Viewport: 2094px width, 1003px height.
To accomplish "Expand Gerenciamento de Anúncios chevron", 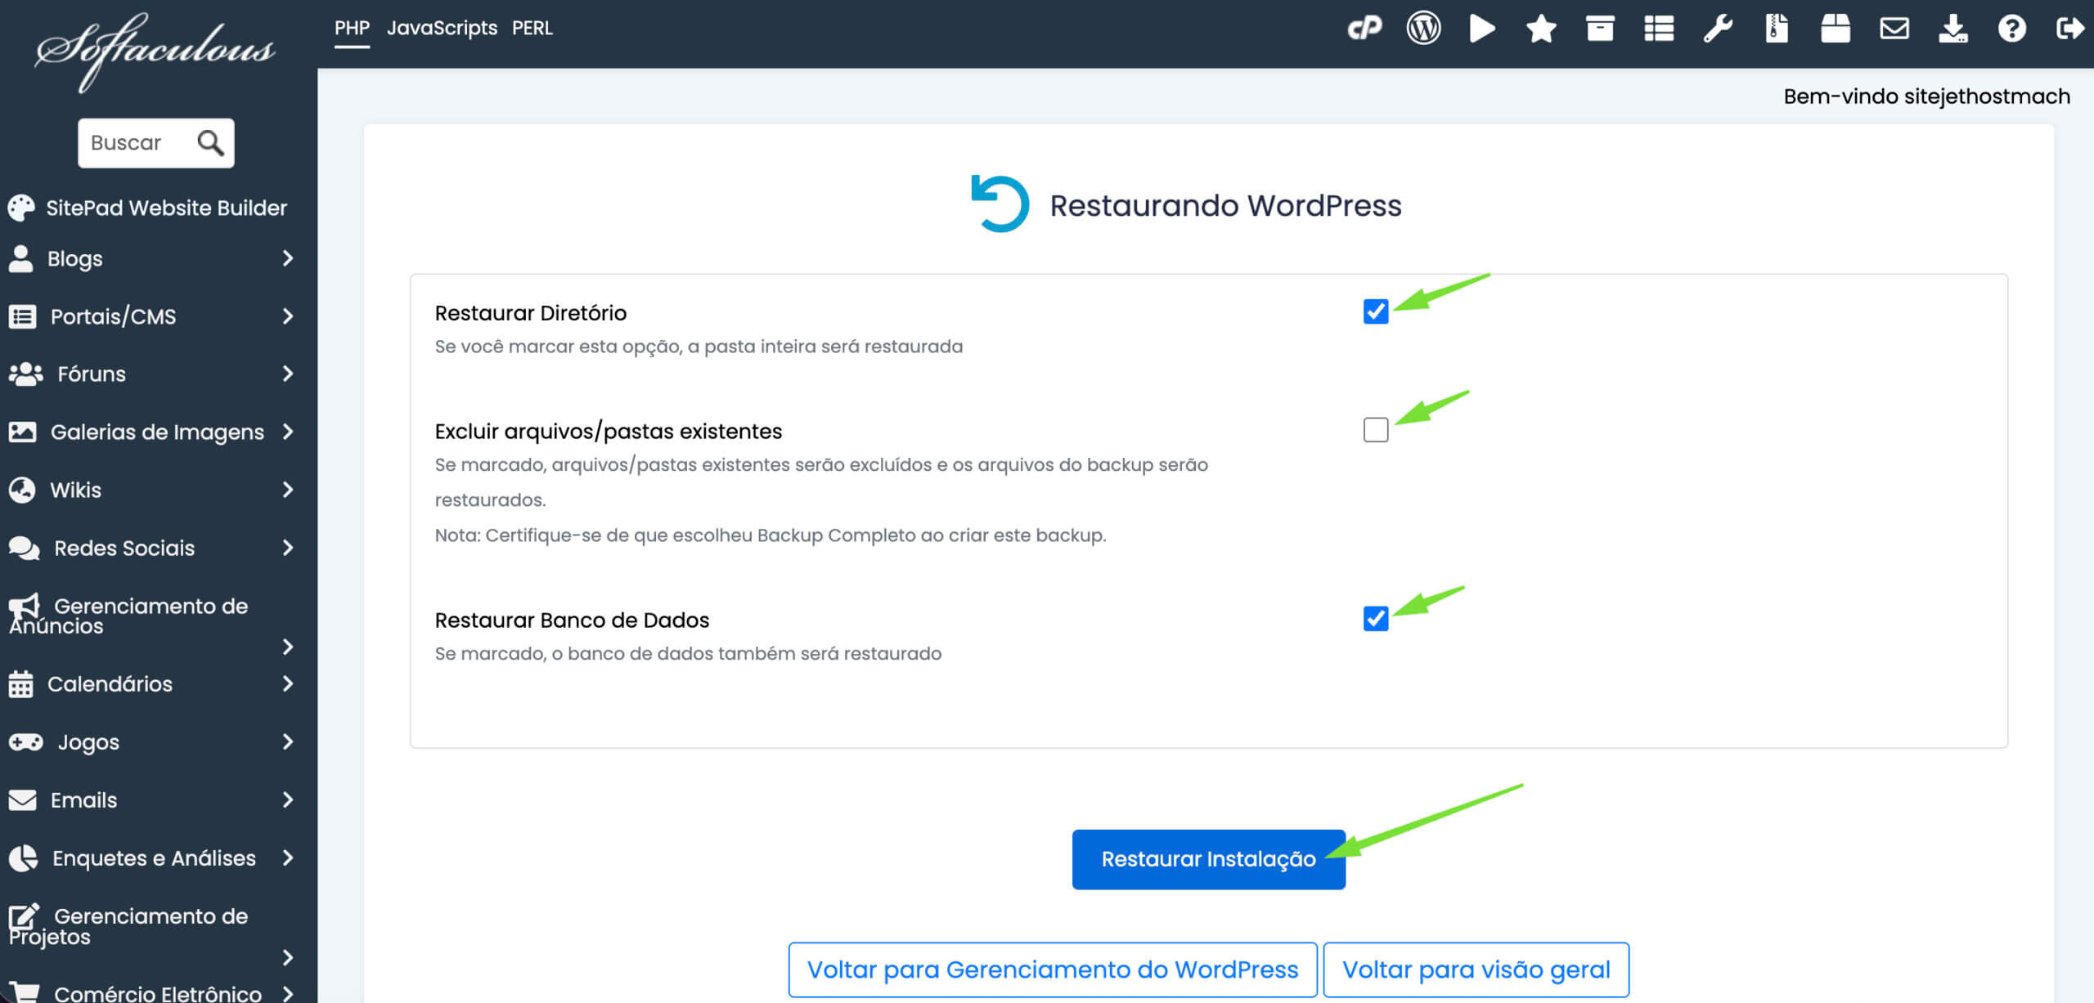I will tap(288, 647).
